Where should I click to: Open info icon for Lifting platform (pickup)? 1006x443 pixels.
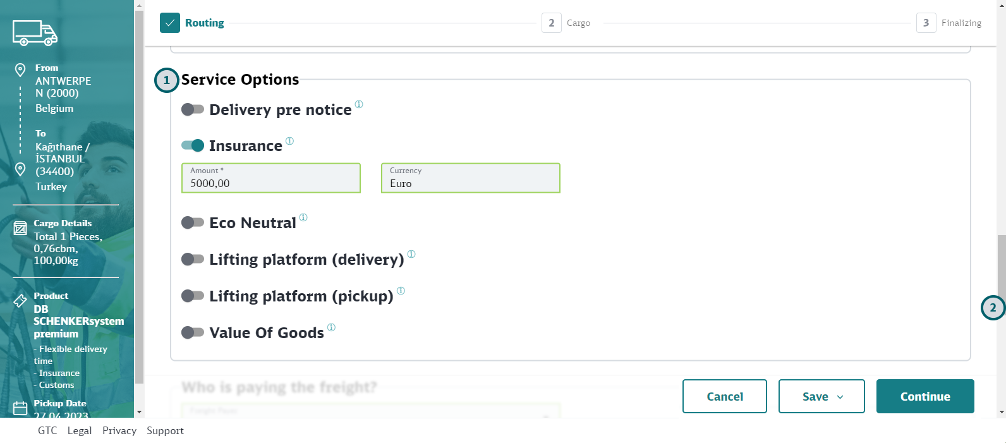coord(401,291)
